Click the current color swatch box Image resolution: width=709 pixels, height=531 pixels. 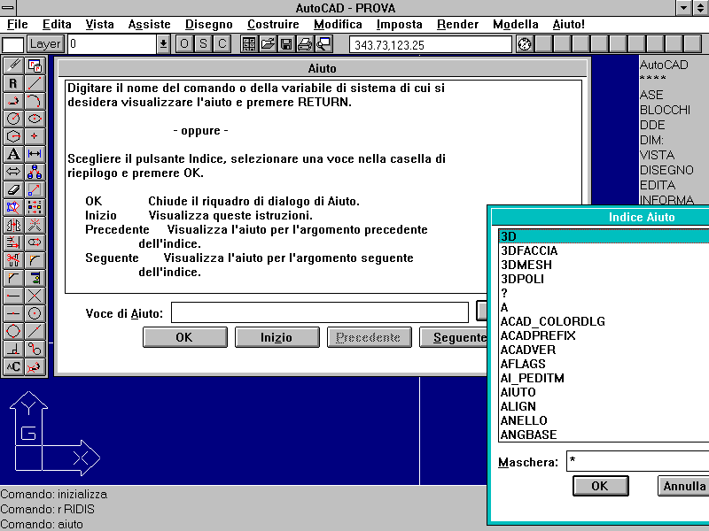13,43
